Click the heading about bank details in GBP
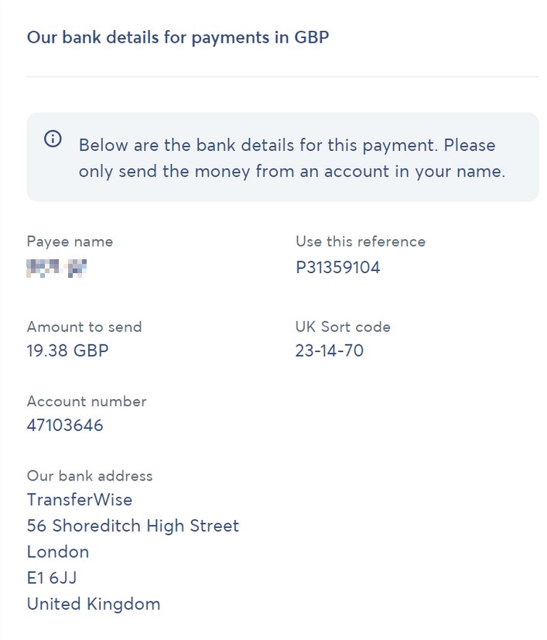The width and height of the screenshot is (547, 640). 178,37
